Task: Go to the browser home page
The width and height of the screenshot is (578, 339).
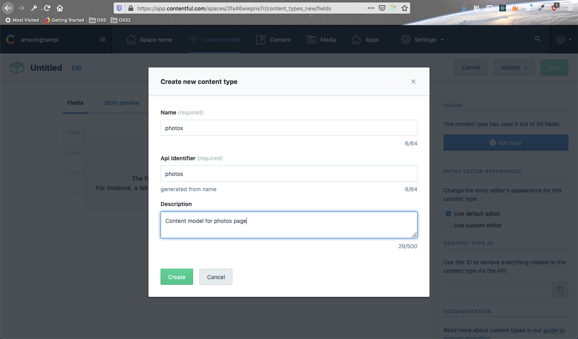Action: (60, 8)
